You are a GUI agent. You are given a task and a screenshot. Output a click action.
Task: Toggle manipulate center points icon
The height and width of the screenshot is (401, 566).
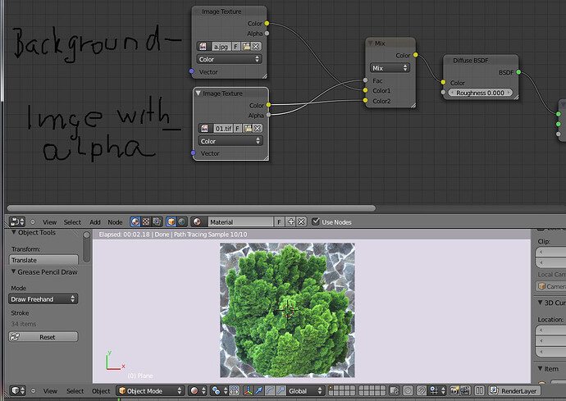[235, 390]
